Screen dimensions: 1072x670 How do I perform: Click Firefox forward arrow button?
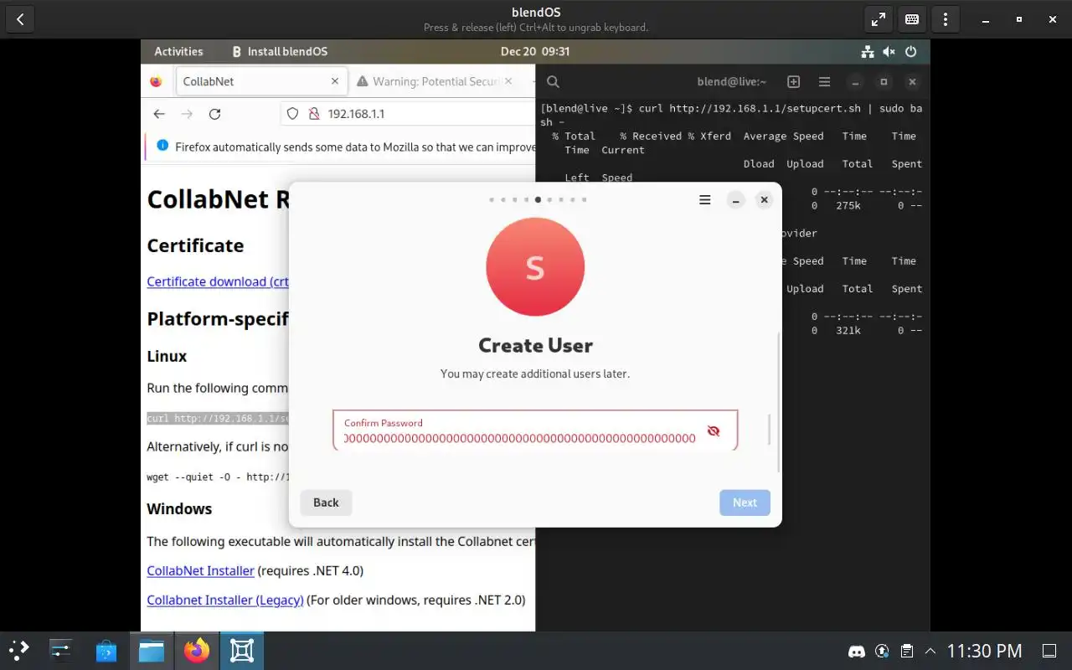coord(187,114)
